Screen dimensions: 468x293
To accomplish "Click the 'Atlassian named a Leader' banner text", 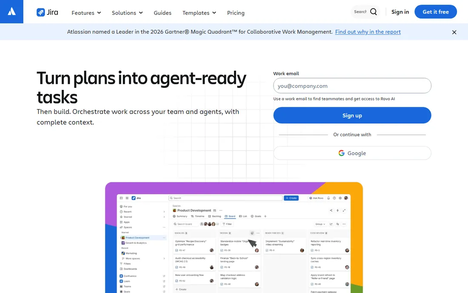I will point(200,32).
